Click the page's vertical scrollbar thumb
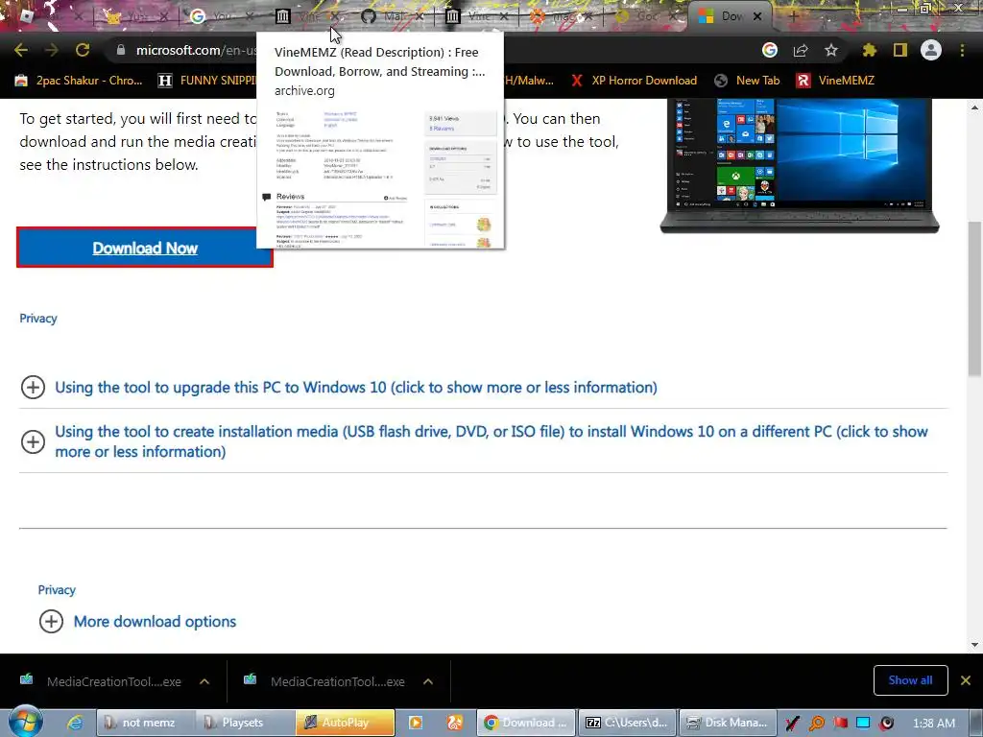 (975, 298)
